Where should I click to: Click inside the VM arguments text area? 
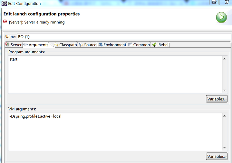pos(115,132)
